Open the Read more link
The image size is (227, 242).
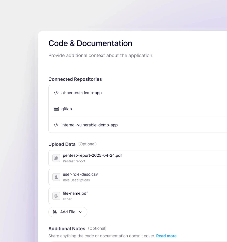[166, 236]
